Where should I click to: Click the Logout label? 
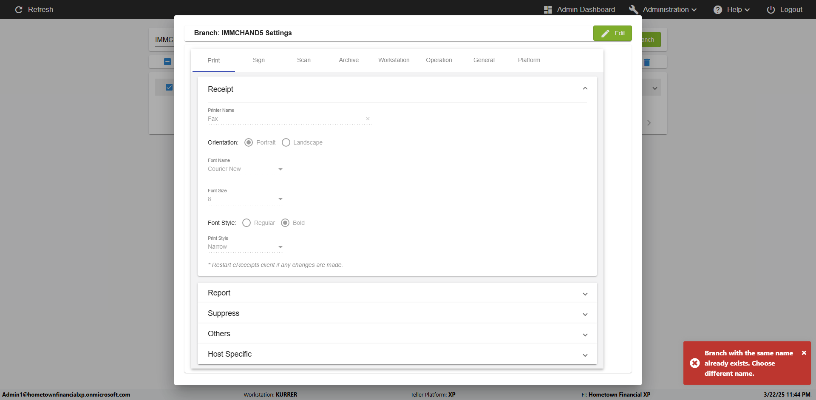[791, 9]
